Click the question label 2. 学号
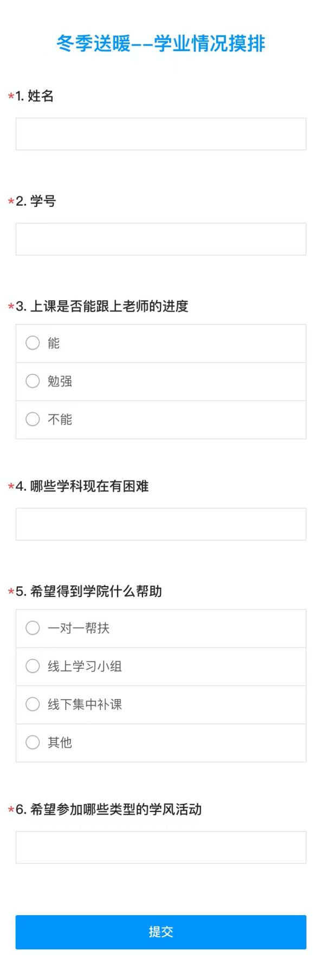 [x=36, y=201]
